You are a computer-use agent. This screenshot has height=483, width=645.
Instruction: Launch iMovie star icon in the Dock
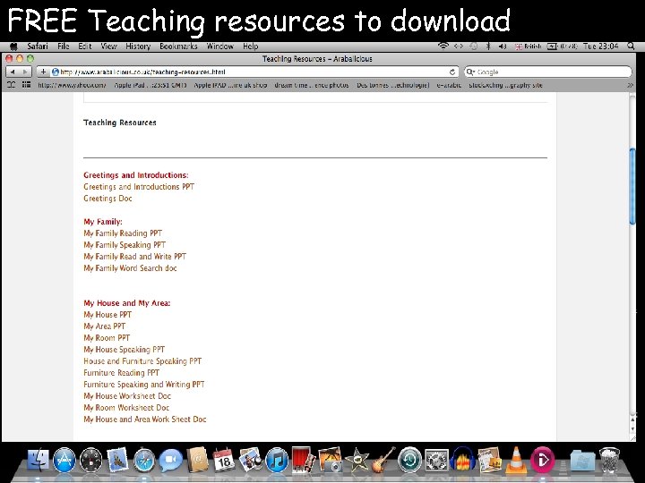357,460
